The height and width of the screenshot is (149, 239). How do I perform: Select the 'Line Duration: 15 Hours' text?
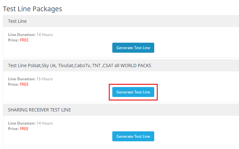tap(30, 79)
